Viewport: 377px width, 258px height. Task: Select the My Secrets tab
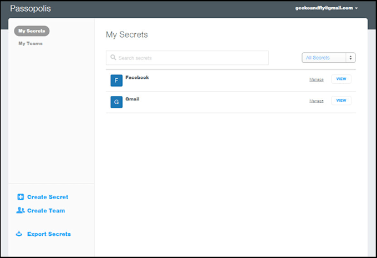tap(32, 31)
